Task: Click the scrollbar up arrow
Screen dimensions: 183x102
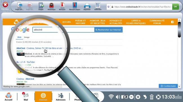Action: point(179,20)
